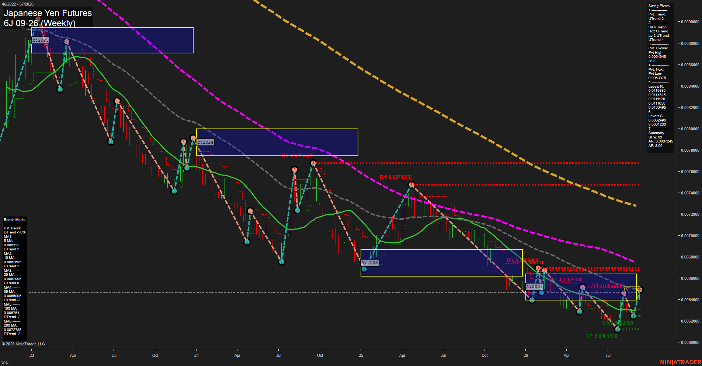Click the swing high pivot marker at R4
Viewport: 702px width, 366px height.
point(411,185)
